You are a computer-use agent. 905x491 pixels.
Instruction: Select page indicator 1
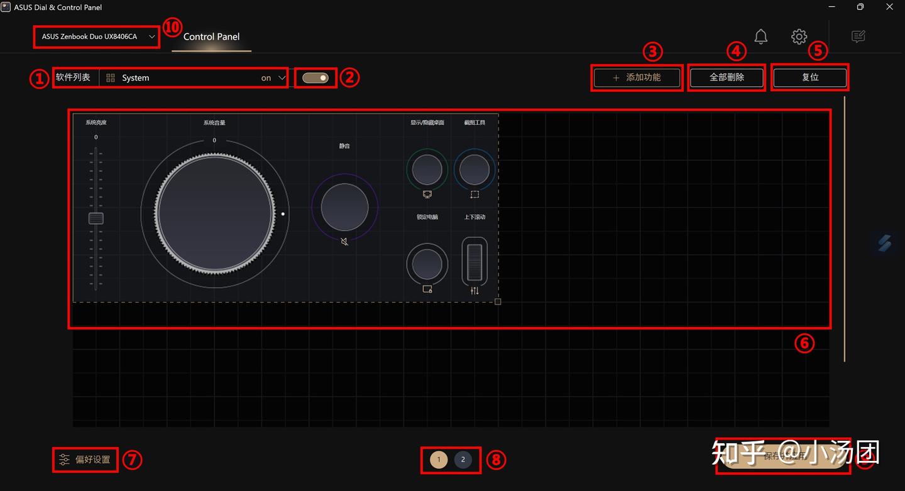(438, 460)
